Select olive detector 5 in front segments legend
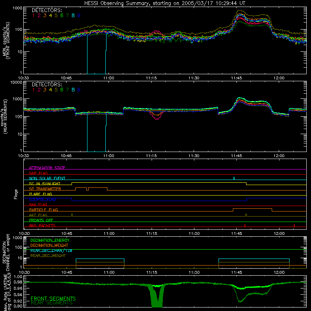The width and height of the screenshot is (311, 311). point(56,16)
